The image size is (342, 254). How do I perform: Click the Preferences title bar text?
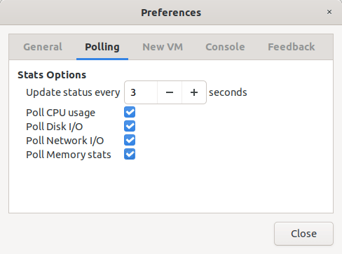click(x=171, y=13)
